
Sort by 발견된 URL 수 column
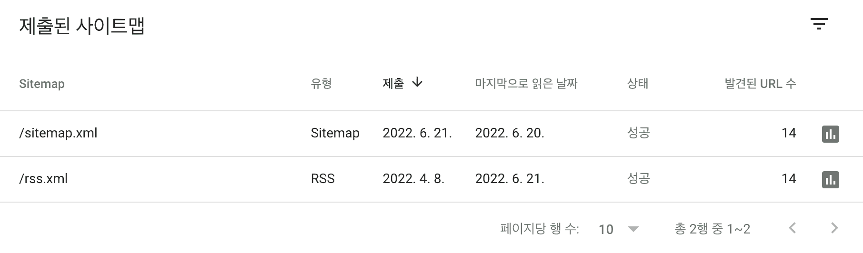point(760,84)
